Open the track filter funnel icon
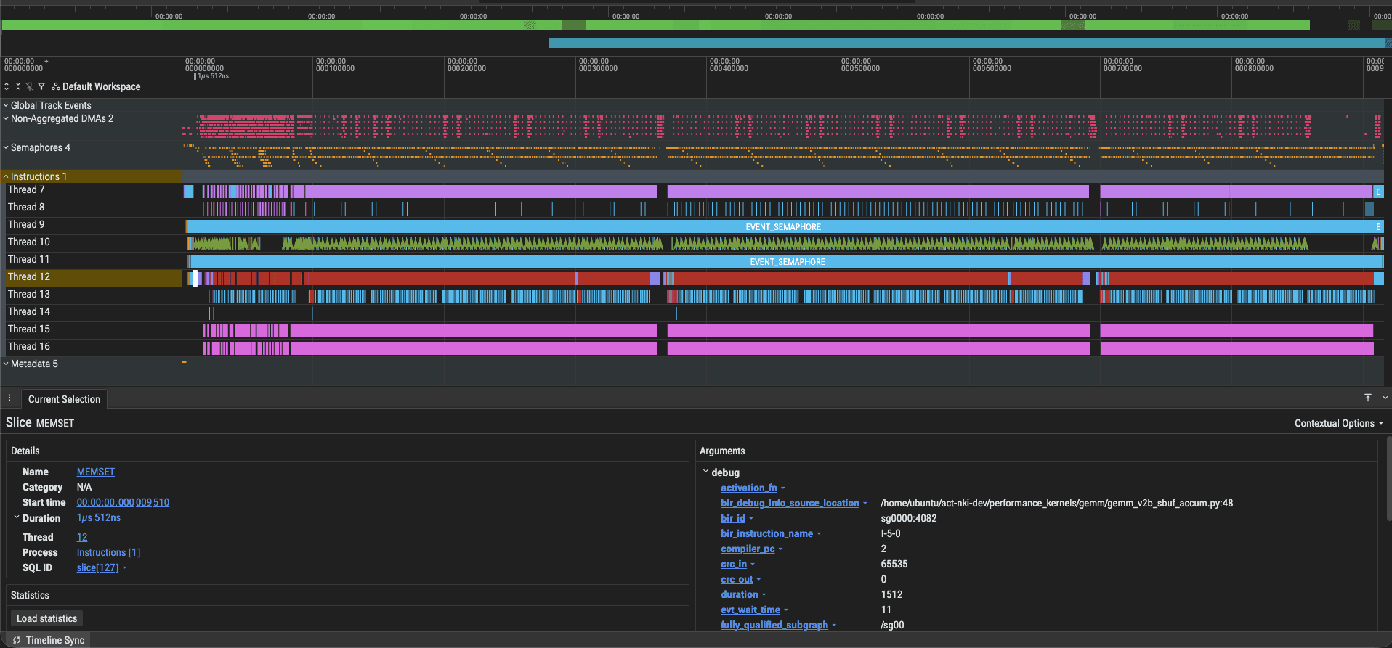The height and width of the screenshot is (648, 1392). coord(41,86)
